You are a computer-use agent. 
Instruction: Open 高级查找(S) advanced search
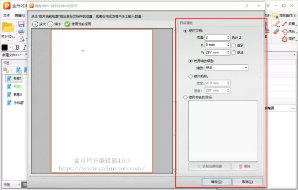(x=284, y=15)
